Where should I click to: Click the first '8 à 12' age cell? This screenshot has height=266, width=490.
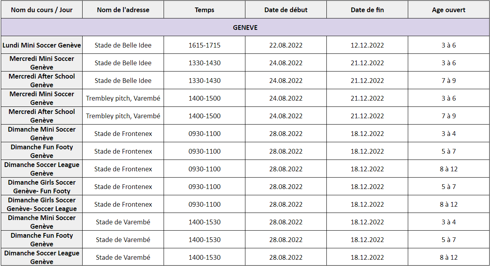pos(449,169)
